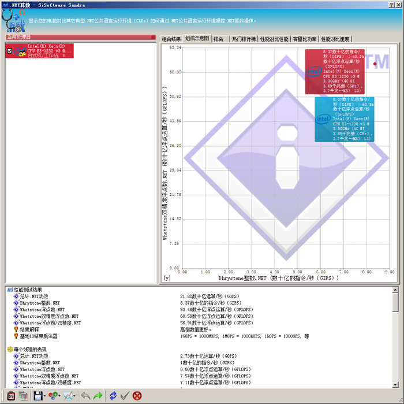Go back with the gray arrow

click(x=85, y=396)
